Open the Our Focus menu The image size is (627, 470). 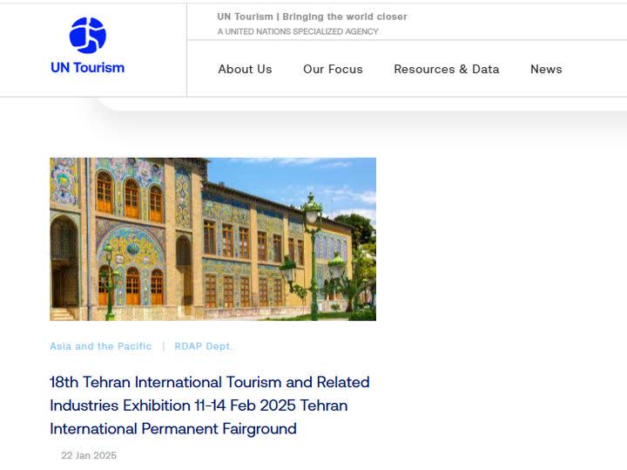pos(333,69)
